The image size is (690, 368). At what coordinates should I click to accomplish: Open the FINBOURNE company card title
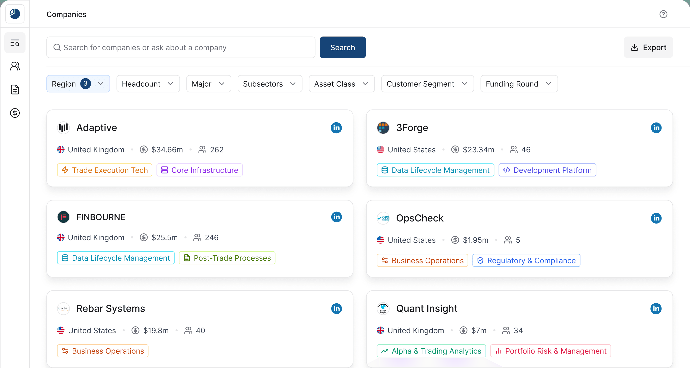click(x=101, y=217)
